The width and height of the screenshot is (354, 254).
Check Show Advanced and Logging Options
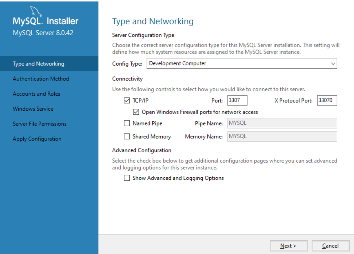(127, 178)
